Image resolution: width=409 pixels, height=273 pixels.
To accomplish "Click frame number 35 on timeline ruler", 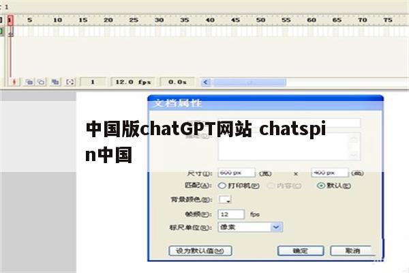I will coord(184,20).
